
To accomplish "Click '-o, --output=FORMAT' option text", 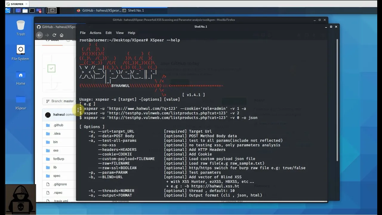I will [110, 195].
